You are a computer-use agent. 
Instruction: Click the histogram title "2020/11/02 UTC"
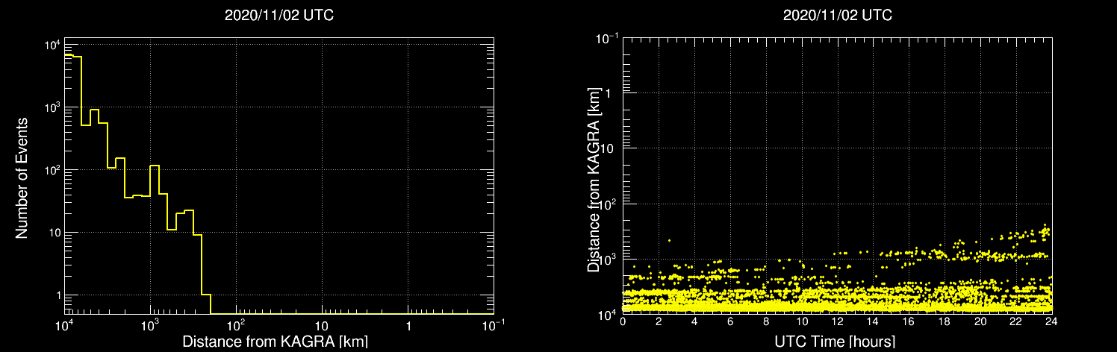pos(279,15)
